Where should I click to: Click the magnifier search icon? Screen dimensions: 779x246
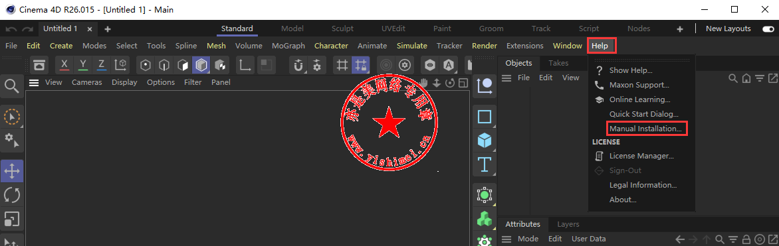coord(11,86)
